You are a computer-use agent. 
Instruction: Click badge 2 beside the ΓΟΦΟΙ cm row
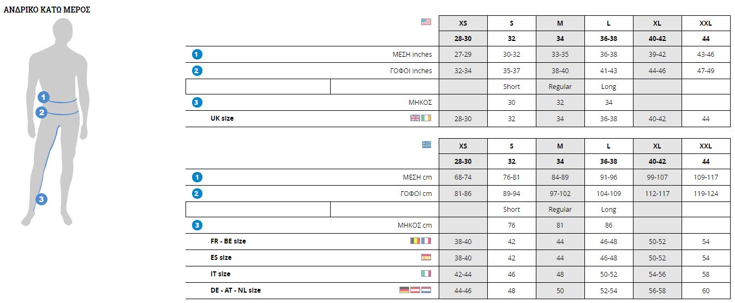click(x=198, y=193)
